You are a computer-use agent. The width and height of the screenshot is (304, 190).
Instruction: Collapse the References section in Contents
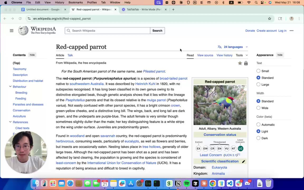tap(10, 122)
